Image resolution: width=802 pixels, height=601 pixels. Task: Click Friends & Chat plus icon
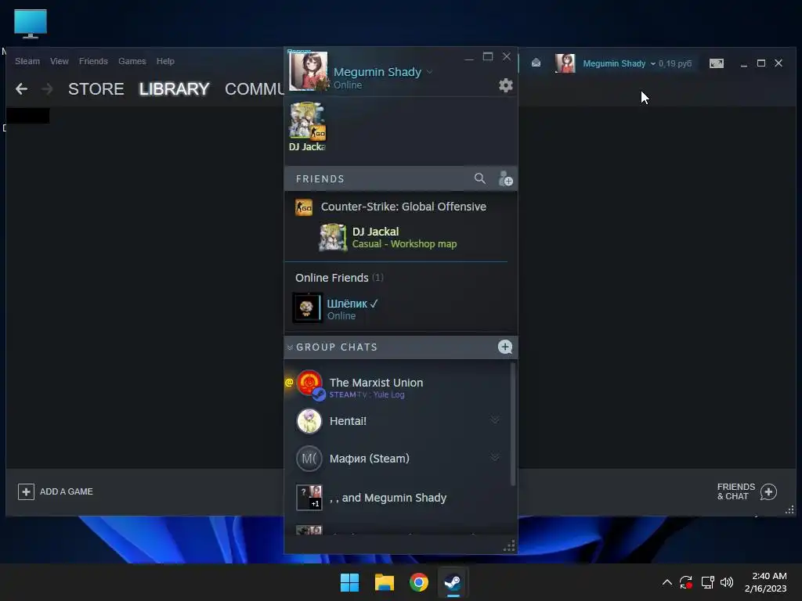point(768,491)
